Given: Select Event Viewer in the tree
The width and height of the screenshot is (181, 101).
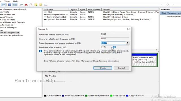Looking at the screenshot, I should point(6,17).
